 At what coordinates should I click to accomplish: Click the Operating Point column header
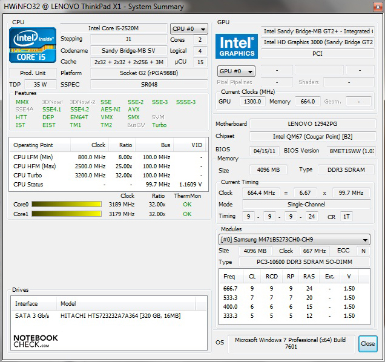point(40,145)
